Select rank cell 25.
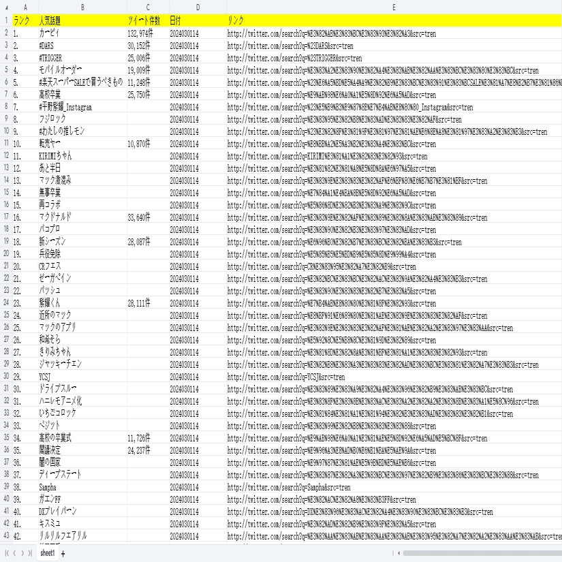The width and height of the screenshot is (562, 562). 25,327
